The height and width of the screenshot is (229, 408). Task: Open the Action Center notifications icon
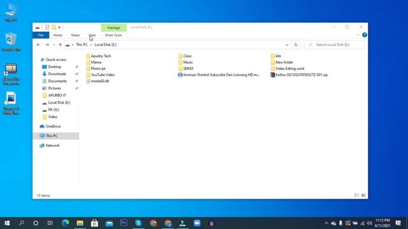[x=398, y=223]
